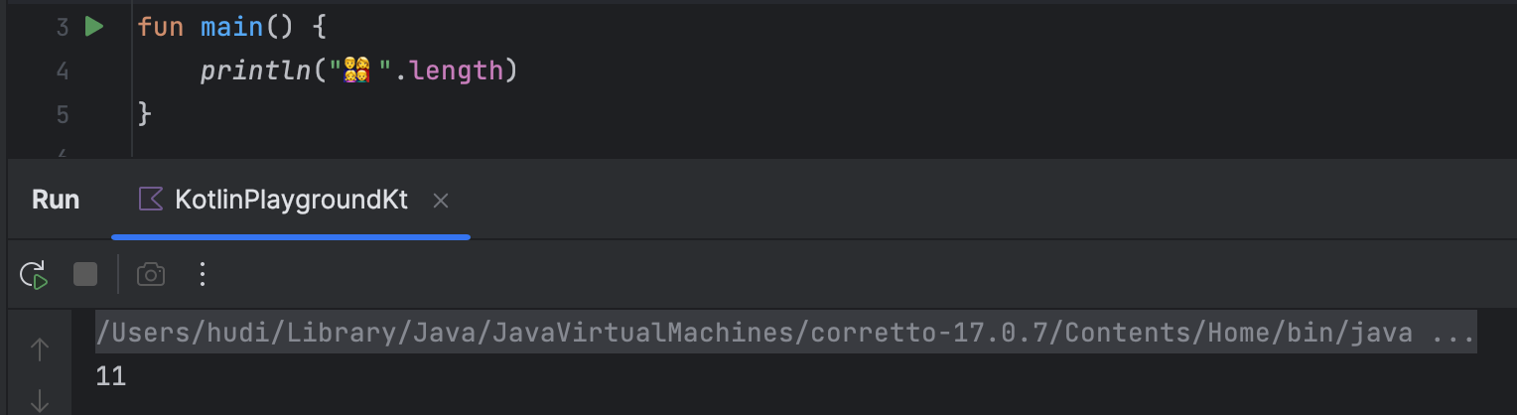Viewport: 1517px width, 415px height.
Task: Click the camera thread dump icon
Action: 151,274
